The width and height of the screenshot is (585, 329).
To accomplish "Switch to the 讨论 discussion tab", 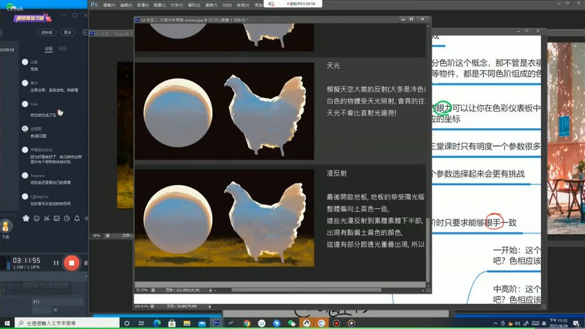I will (x=48, y=49).
